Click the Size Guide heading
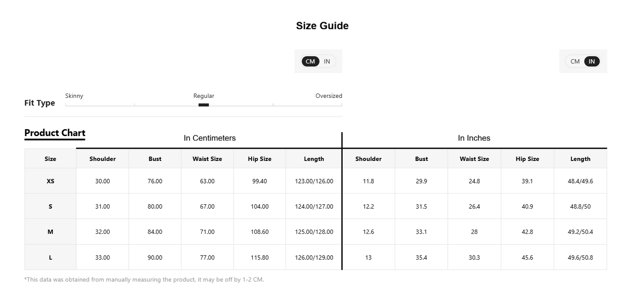 [x=322, y=26]
